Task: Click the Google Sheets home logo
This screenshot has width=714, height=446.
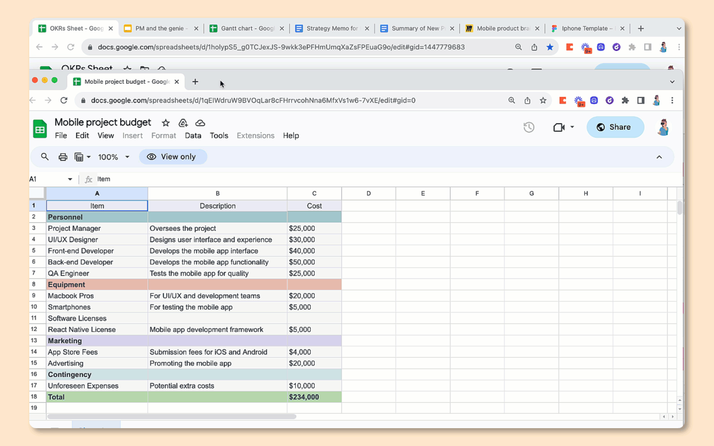Action: pyautogui.click(x=40, y=129)
